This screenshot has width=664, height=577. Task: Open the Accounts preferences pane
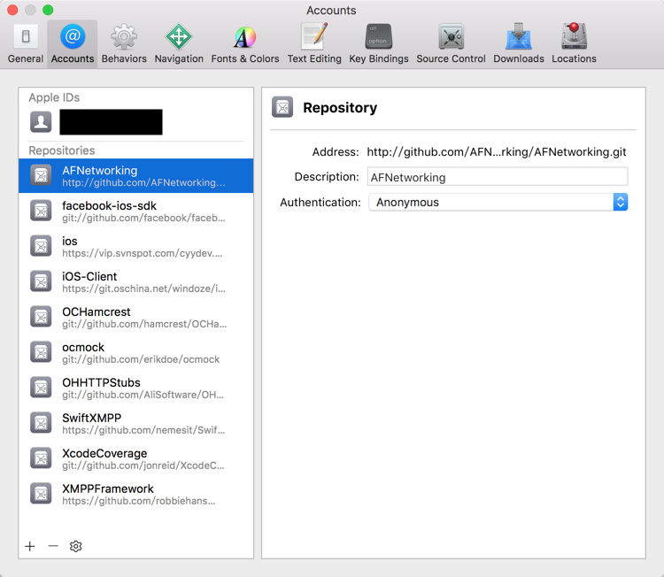click(x=73, y=44)
